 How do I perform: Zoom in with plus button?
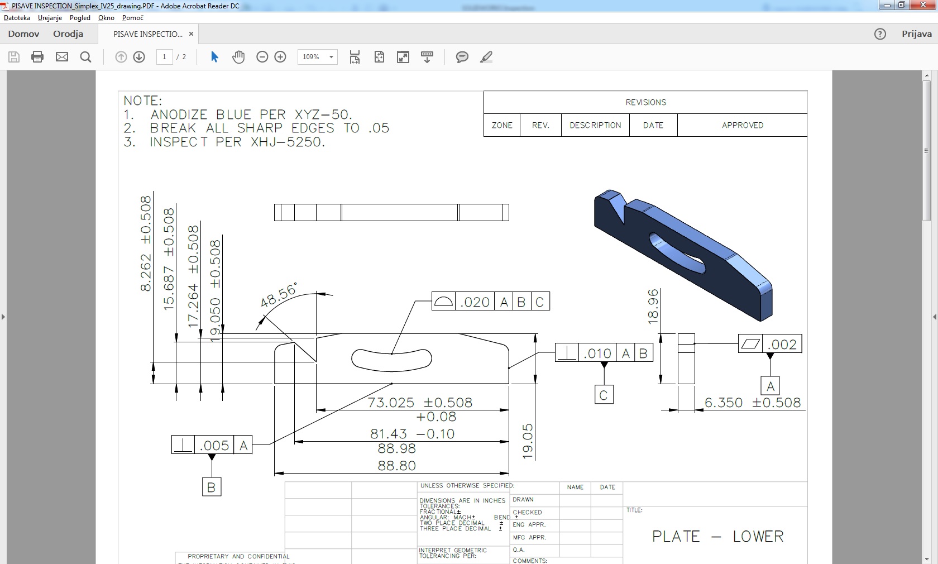point(280,57)
